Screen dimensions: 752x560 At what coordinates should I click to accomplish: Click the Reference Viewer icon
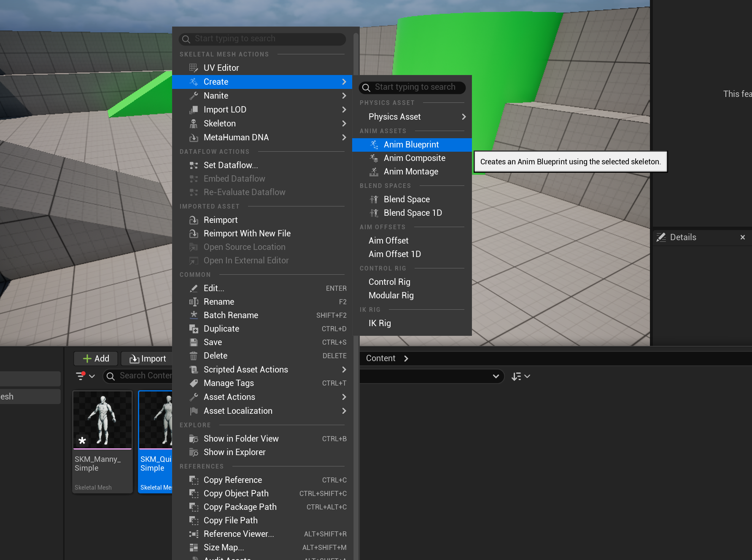194,534
